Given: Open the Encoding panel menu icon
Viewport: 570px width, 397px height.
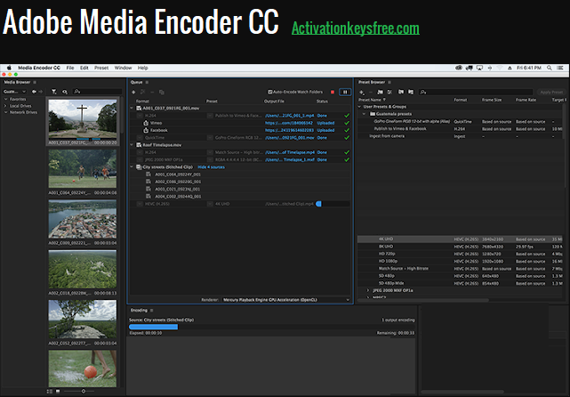Looking at the screenshot, I should [151, 311].
